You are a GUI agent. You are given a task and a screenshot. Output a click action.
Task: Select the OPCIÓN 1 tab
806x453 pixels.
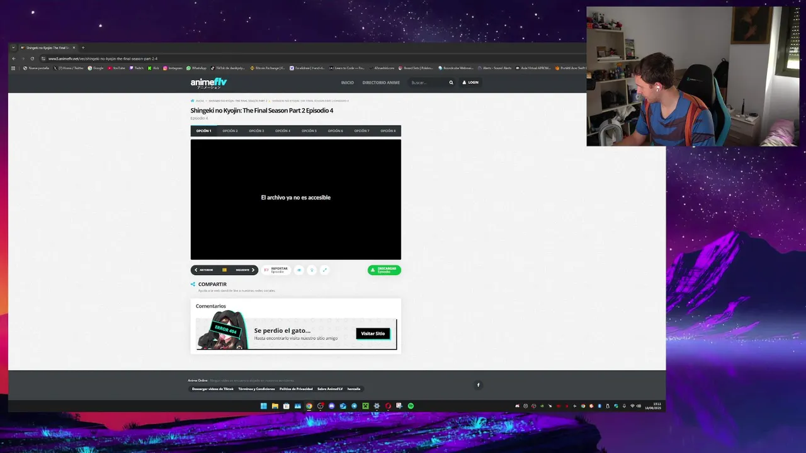click(x=203, y=131)
